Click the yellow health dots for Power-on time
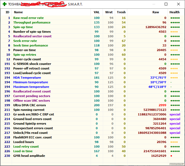 [174, 50]
